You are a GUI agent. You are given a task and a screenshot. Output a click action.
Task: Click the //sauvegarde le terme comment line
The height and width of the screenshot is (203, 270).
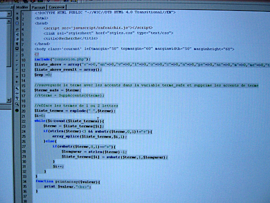pos(146,85)
